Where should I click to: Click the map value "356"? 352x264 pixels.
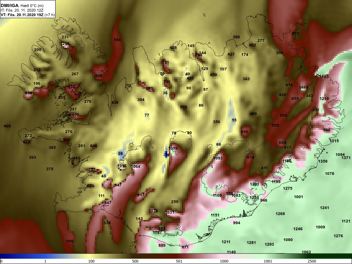coord(216,122)
